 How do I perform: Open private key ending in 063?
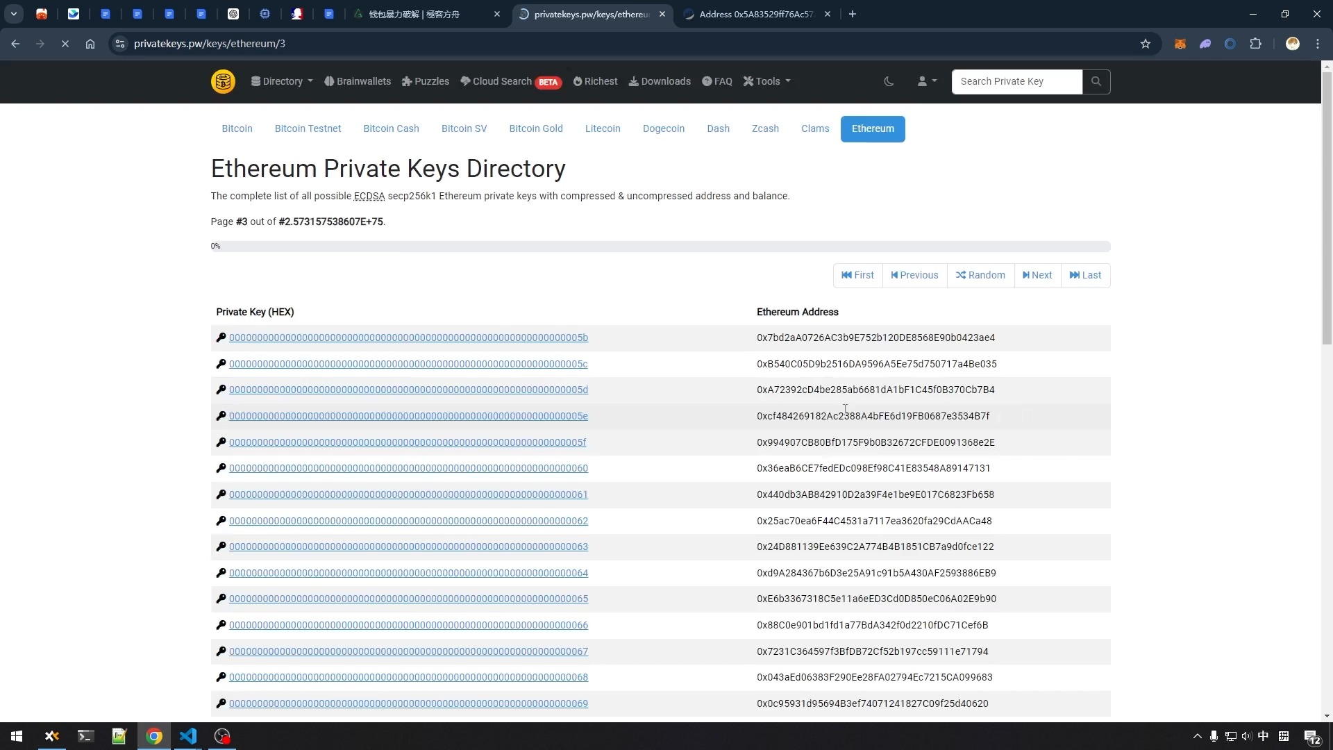pos(408,547)
